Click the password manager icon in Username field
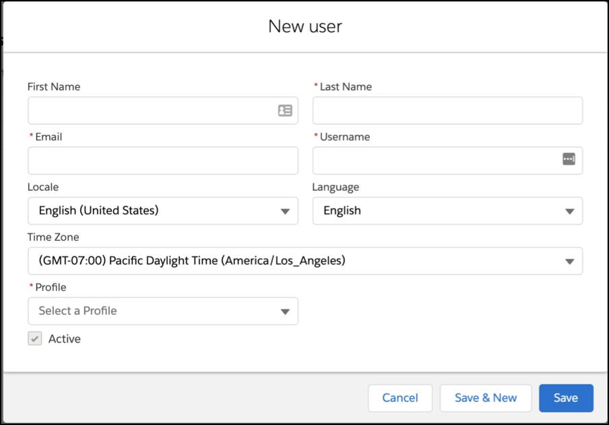Screen dimensions: 609x425 tap(569, 159)
